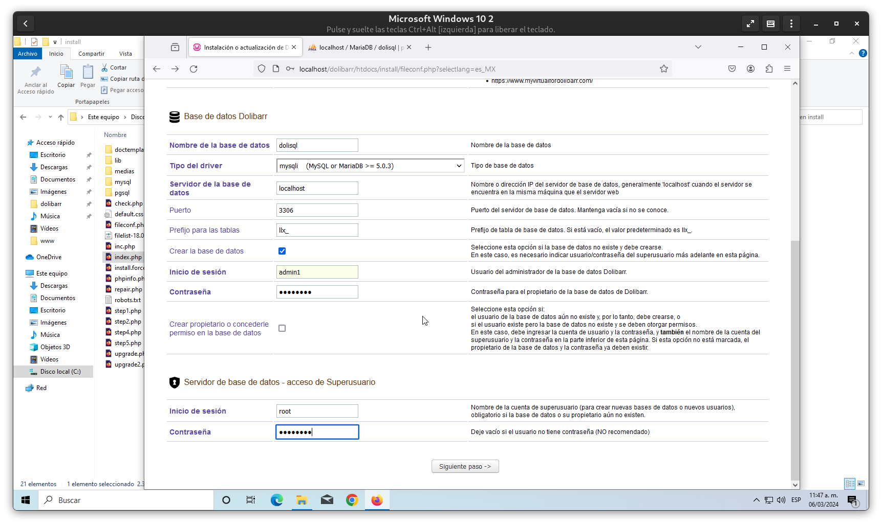The width and height of the screenshot is (882, 525).
Task: Open a new browser tab
Action: pos(428,48)
